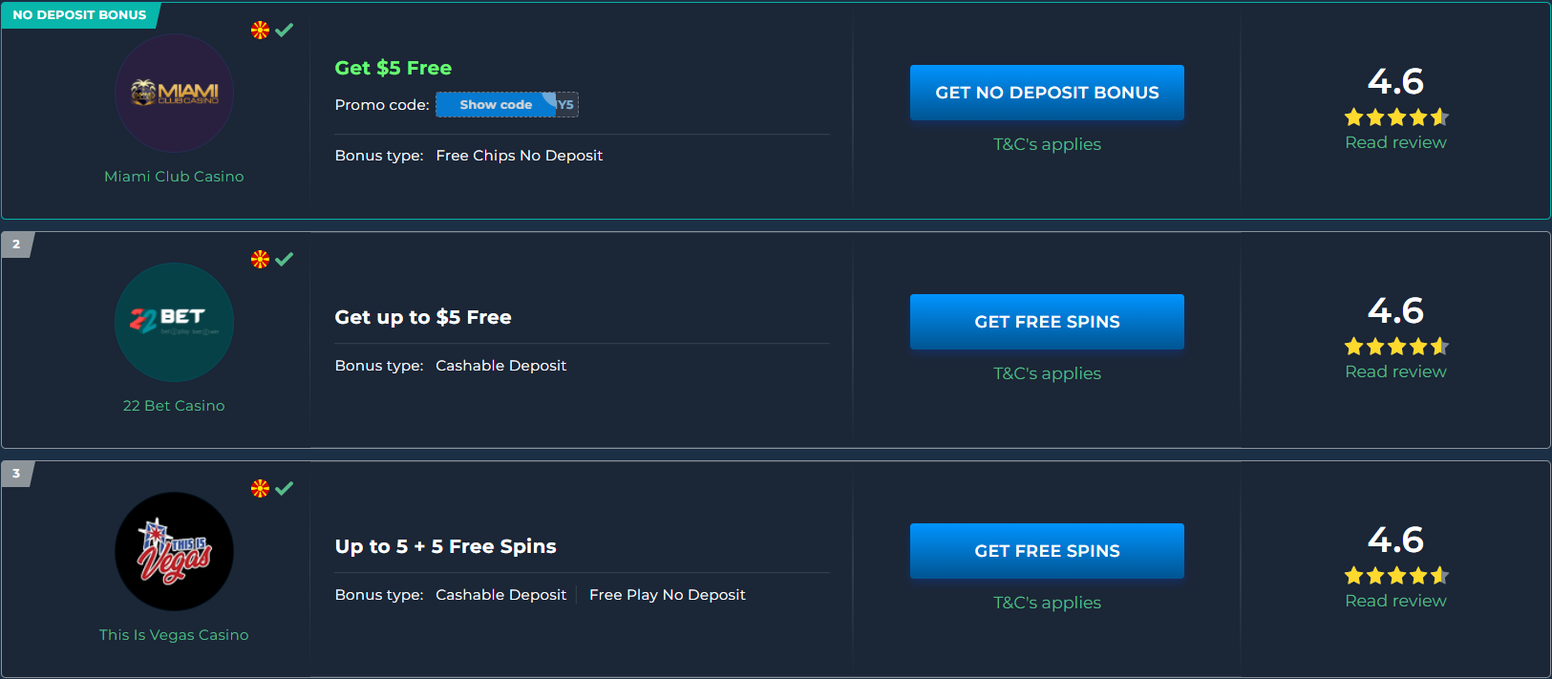The height and width of the screenshot is (679, 1552).
Task: Click the 22 Bet Casino logo
Action: pos(174,322)
